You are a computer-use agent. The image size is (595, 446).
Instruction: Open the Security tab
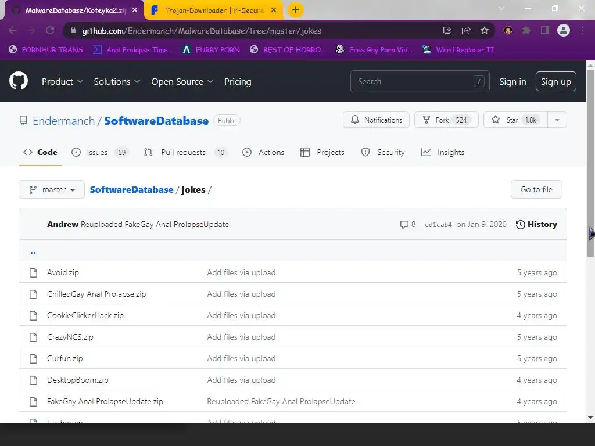[x=383, y=153]
